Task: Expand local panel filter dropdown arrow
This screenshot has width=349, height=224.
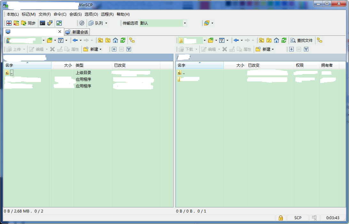Action: (x=66, y=41)
